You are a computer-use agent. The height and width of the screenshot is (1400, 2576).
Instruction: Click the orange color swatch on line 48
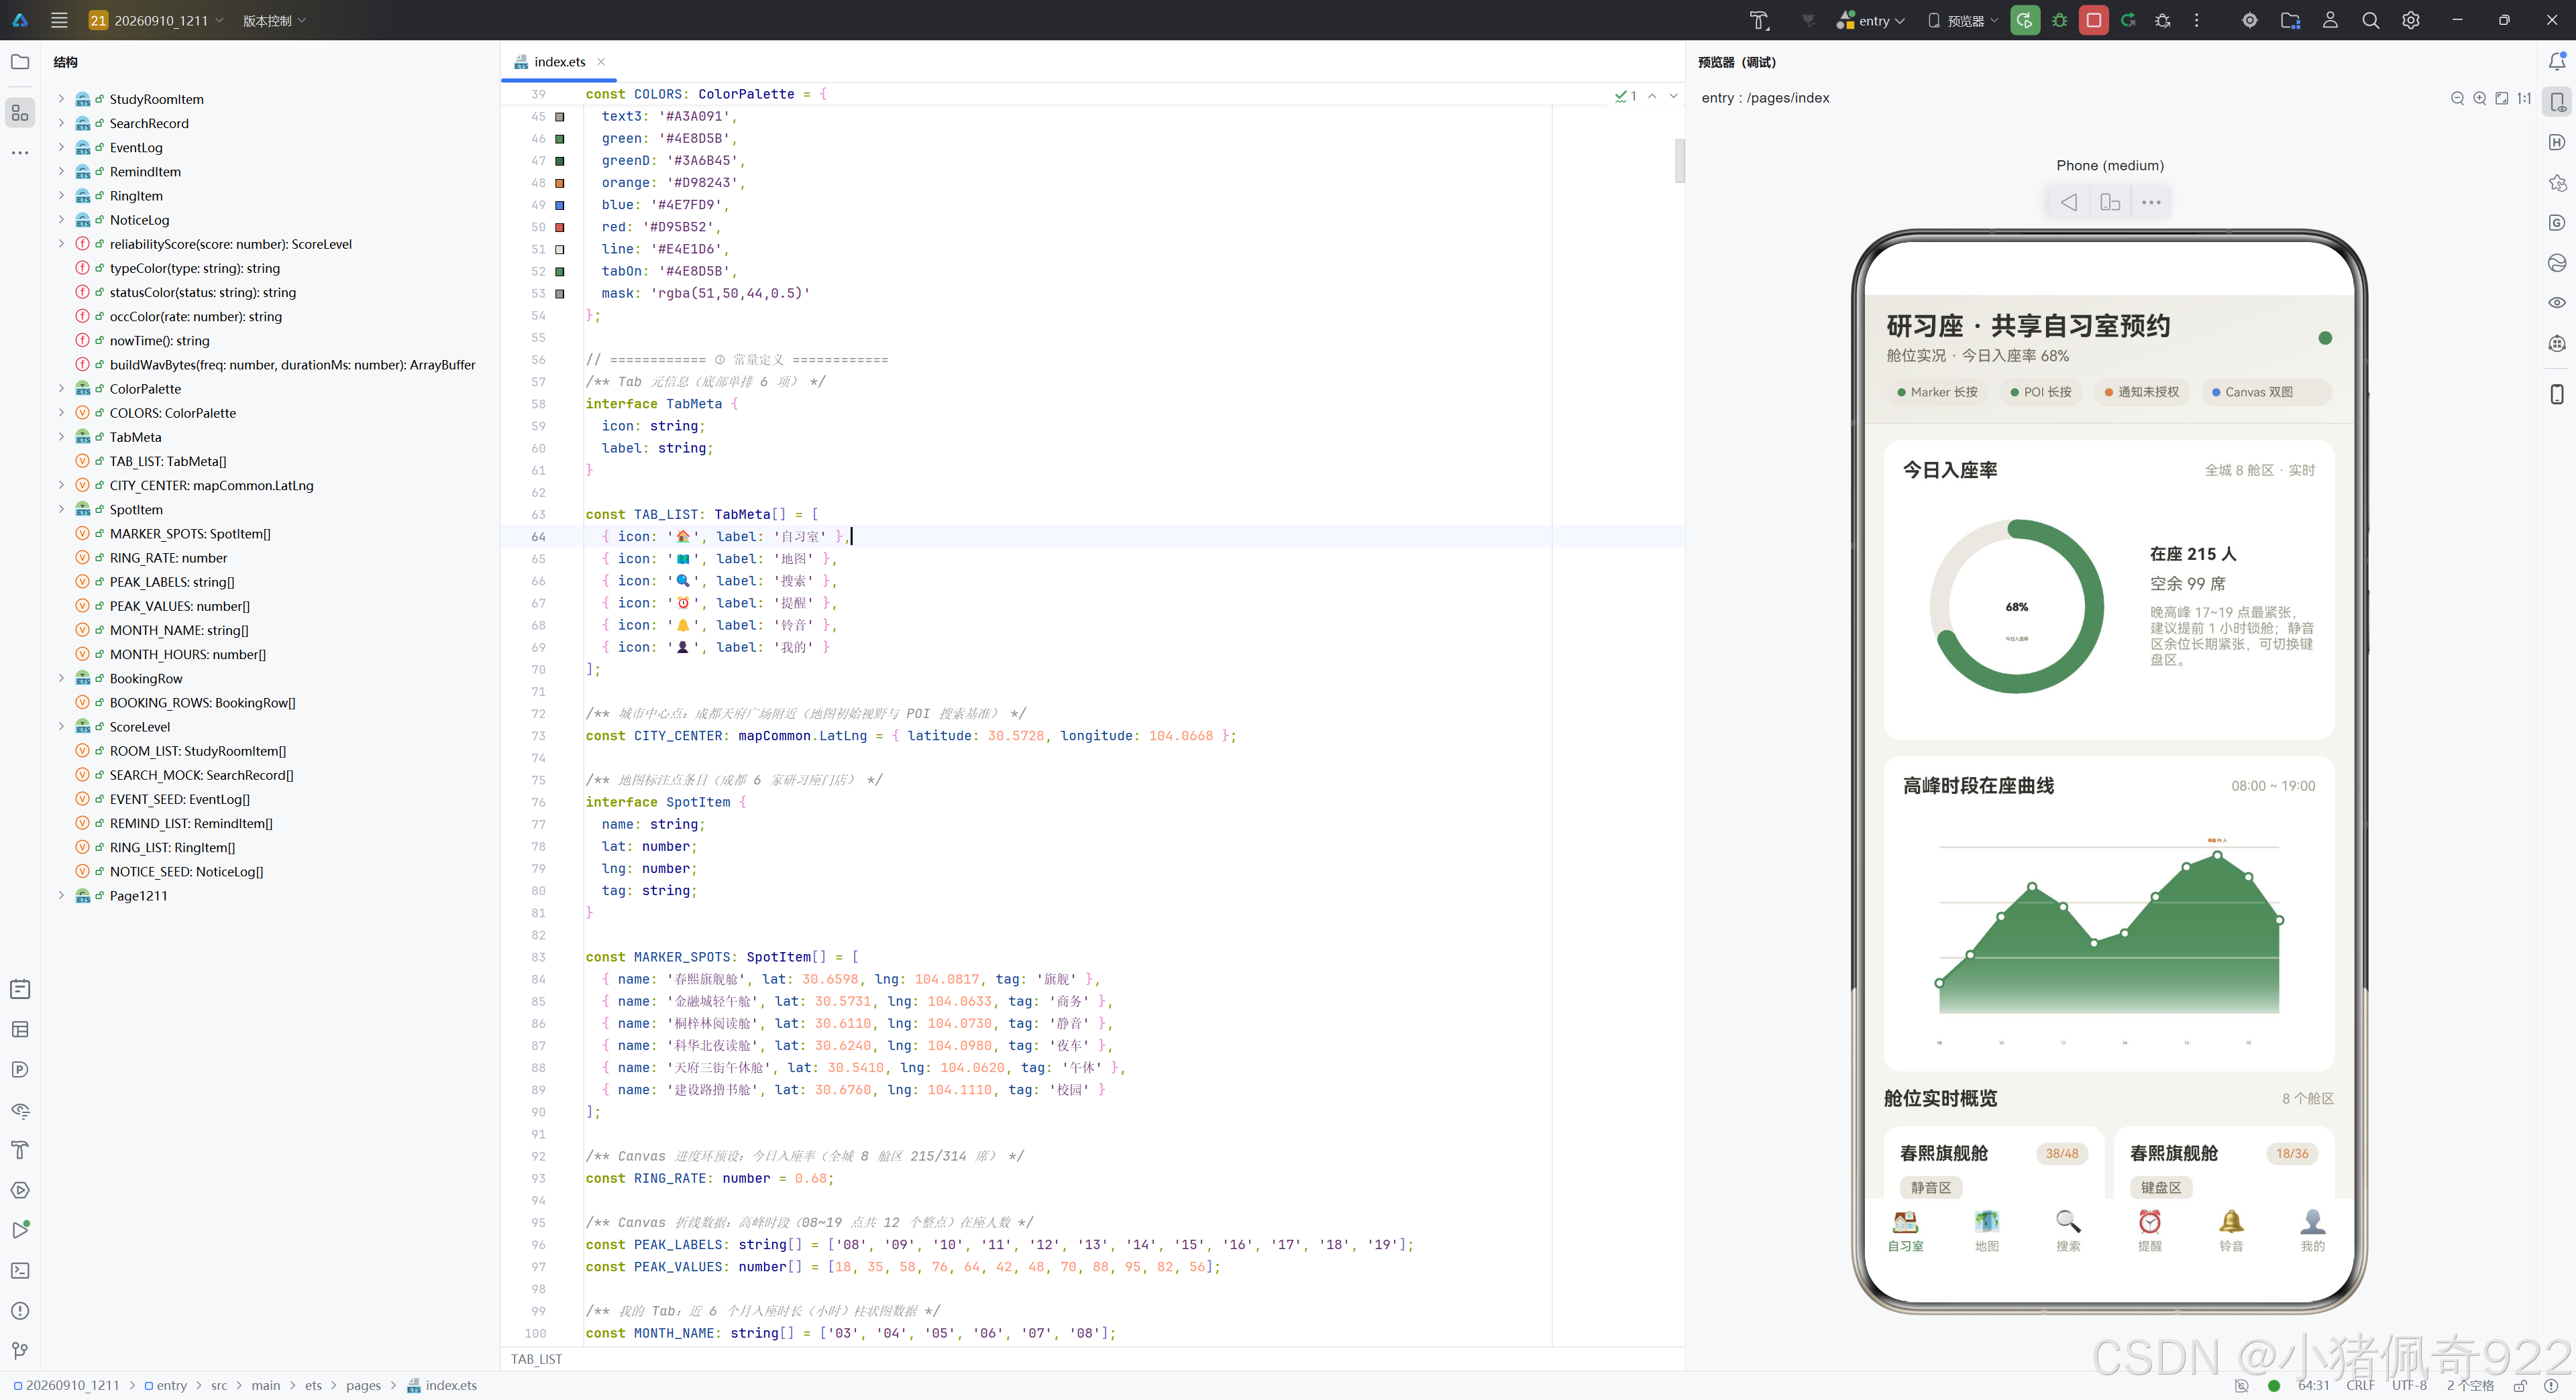click(560, 183)
